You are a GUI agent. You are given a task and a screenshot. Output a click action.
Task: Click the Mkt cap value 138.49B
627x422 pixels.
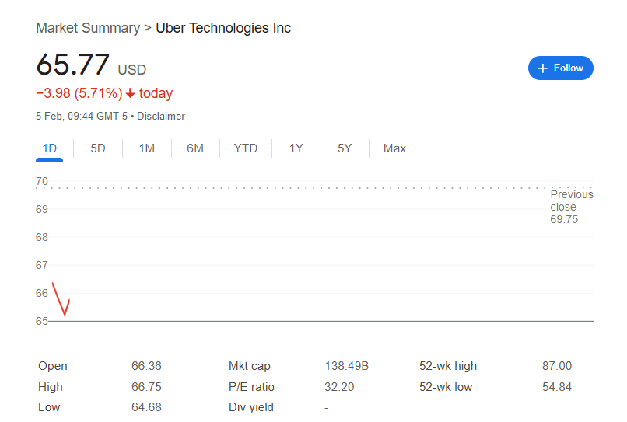coord(346,366)
